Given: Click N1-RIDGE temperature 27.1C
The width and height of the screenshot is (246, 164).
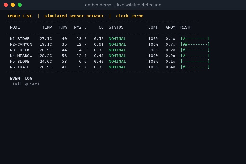Looking at the screenshot, I should [x=46, y=39].
